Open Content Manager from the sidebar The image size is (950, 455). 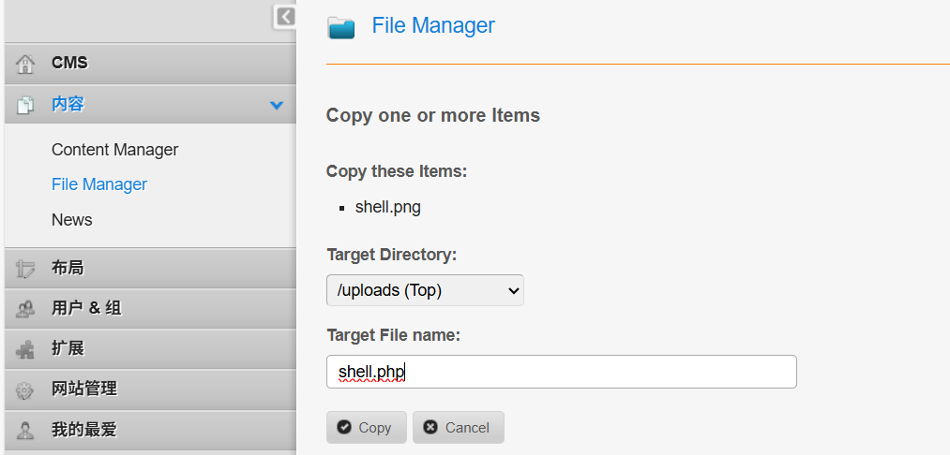[x=114, y=150]
